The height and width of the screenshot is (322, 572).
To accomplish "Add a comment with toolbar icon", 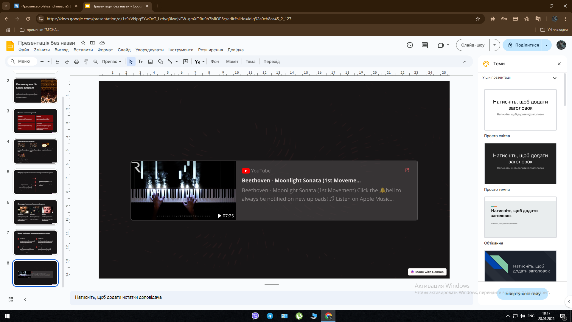I will (186, 62).
